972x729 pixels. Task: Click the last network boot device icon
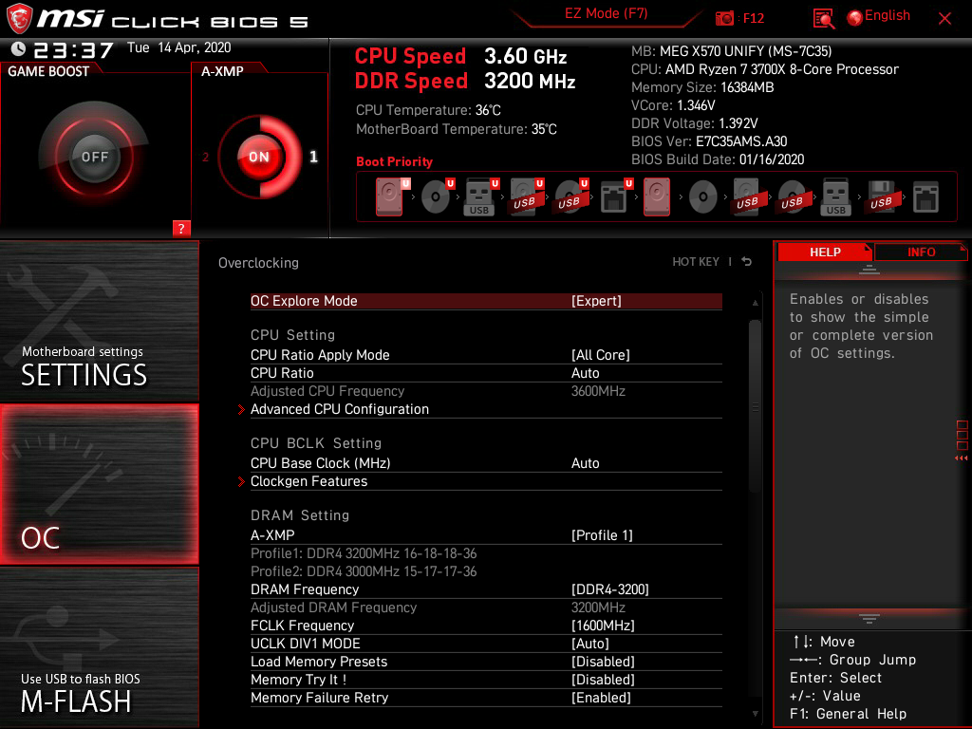[925, 197]
